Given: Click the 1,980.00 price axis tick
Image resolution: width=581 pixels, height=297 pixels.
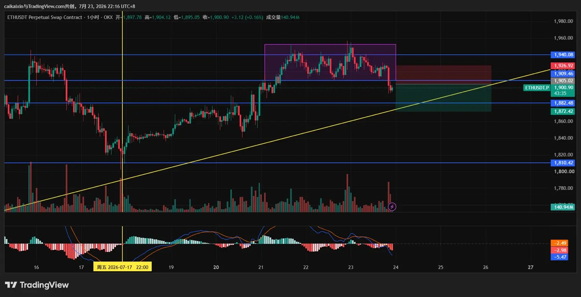Looking at the screenshot, I should point(563,21).
